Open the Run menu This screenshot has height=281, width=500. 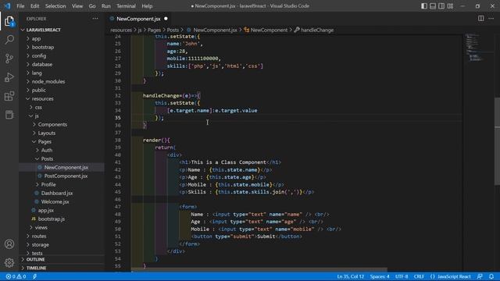tap(106, 6)
